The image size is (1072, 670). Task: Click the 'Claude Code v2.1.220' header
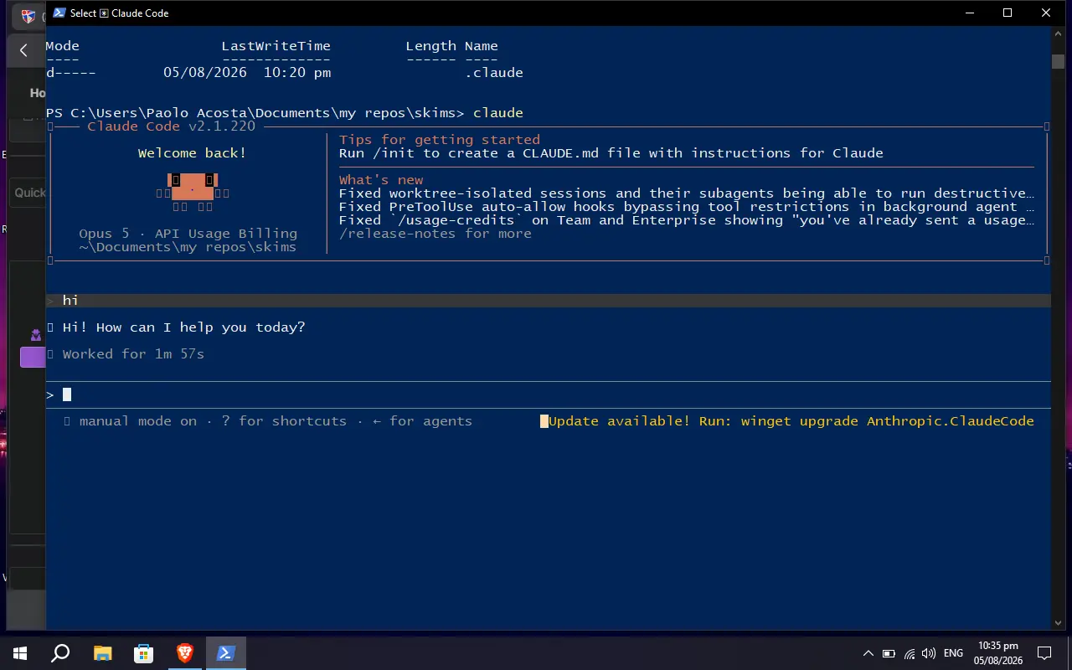point(172,126)
